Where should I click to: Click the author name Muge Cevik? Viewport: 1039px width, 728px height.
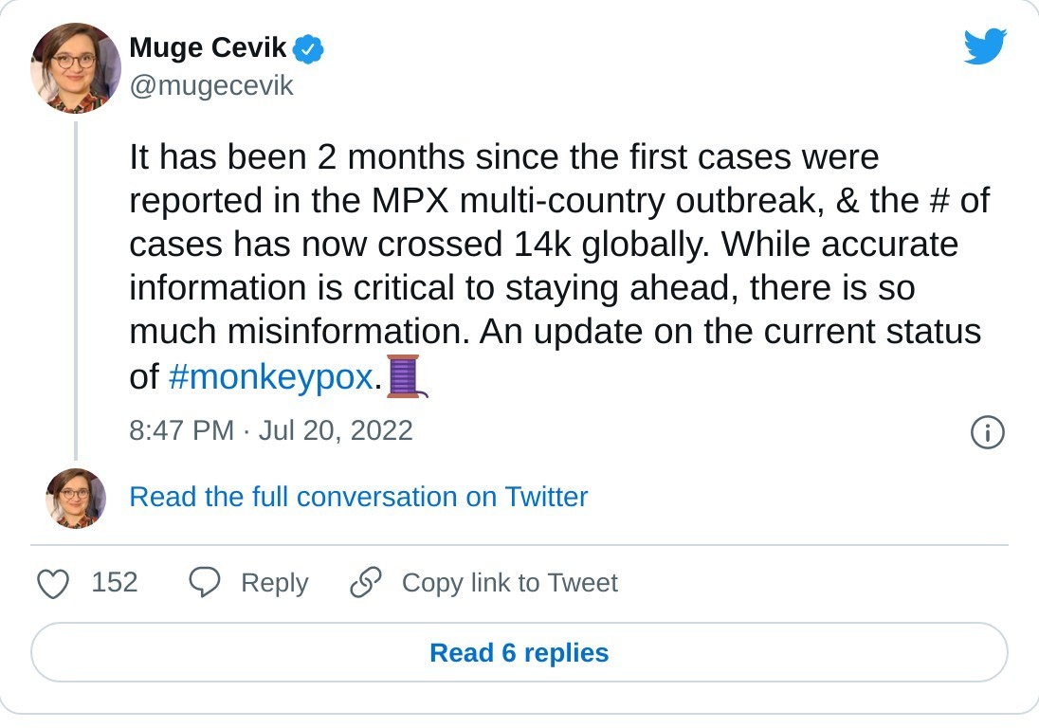[x=209, y=47]
